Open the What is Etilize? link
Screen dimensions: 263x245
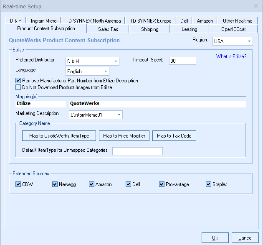[x=231, y=56]
